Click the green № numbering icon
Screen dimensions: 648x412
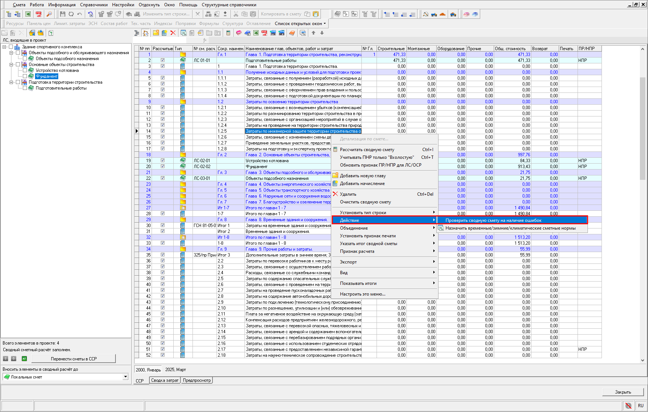tap(24, 359)
